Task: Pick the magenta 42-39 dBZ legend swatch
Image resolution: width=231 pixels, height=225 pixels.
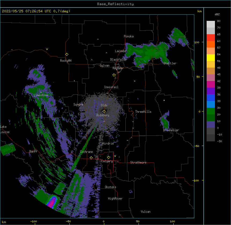Action: coord(211,84)
